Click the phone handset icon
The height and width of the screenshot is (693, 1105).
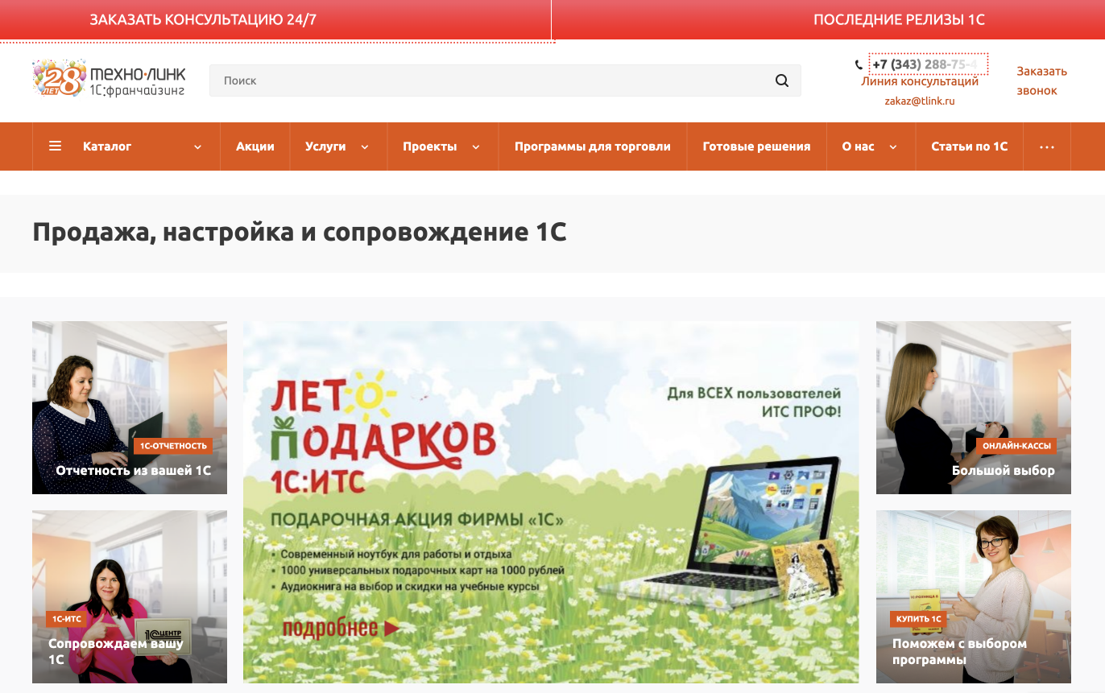pos(859,64)
